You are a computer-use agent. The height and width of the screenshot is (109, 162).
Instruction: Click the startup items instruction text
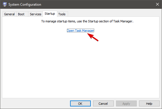click(x=87, y=21)
